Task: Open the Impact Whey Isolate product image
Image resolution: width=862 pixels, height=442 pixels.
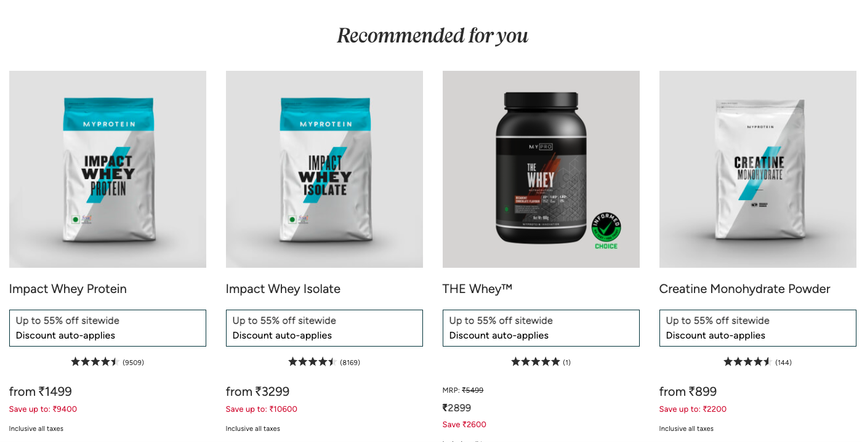Action: click(324, 169)
